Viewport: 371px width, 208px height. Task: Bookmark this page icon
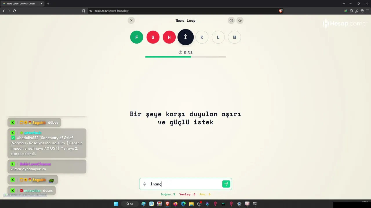[x=83, y=11]
